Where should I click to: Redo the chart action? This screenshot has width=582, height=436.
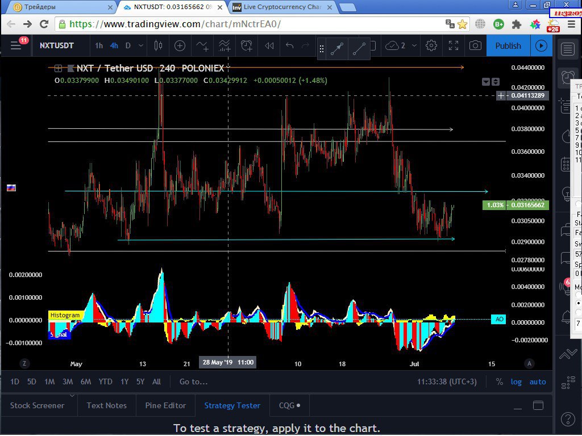coord(305,45)
